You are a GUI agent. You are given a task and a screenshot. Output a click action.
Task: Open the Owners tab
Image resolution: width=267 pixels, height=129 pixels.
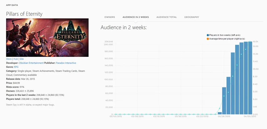[x=110, y=17]
